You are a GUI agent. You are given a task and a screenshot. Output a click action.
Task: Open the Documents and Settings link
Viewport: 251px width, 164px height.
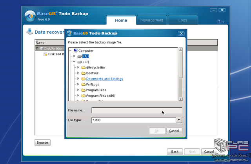(x=105, y=79)
